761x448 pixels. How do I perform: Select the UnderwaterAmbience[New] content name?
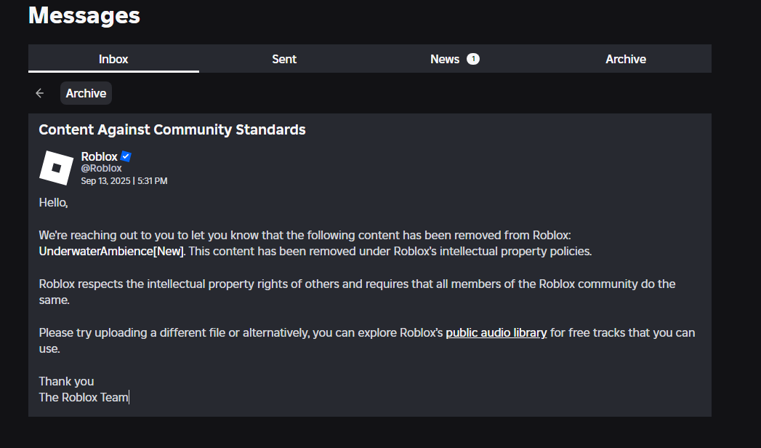coord(112,251)
